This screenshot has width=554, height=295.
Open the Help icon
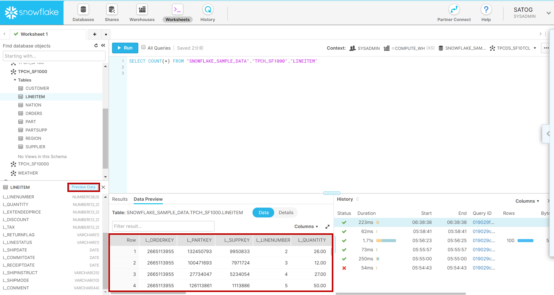[x=486, y=10]
